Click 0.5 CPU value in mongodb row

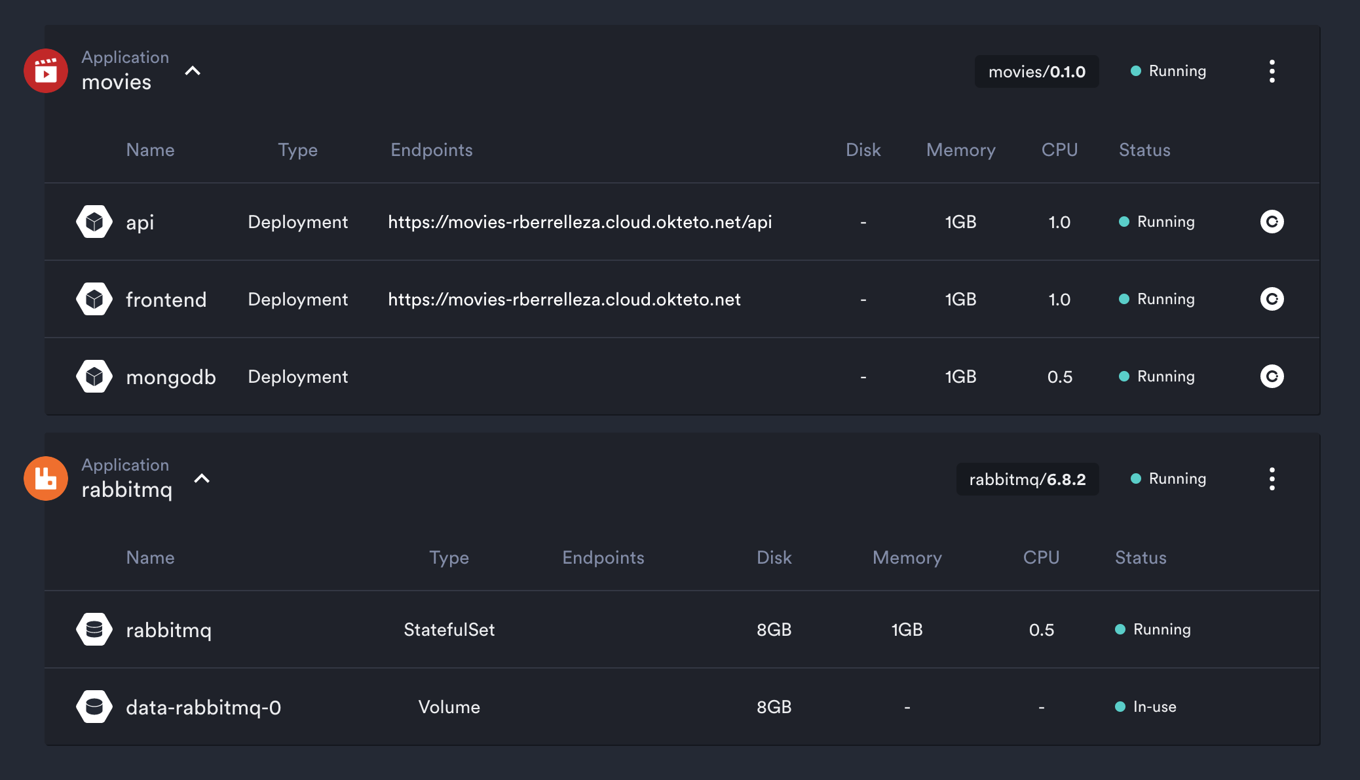(1060, 377)
